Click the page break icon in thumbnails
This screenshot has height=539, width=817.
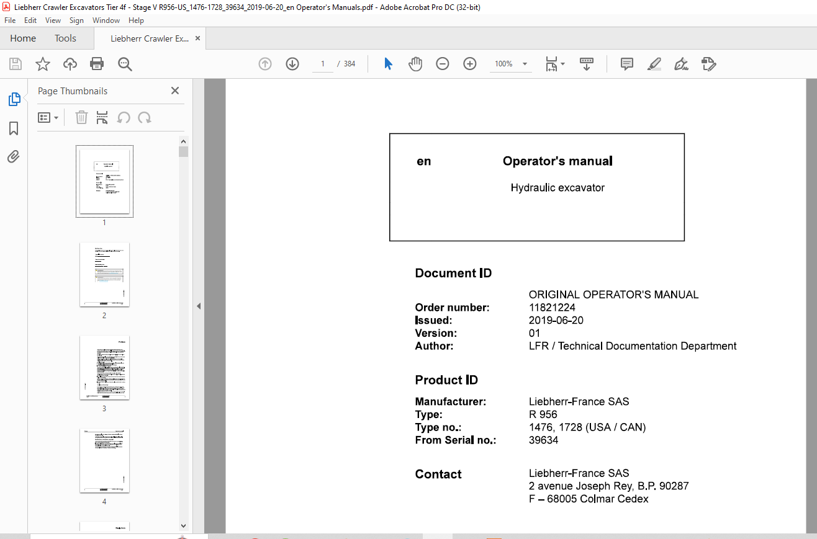(x=102, y=117)
